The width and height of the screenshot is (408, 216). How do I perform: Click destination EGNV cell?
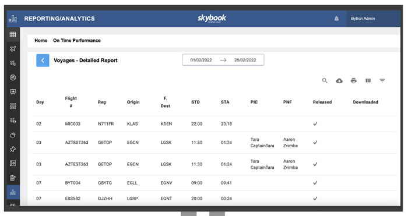167,183
